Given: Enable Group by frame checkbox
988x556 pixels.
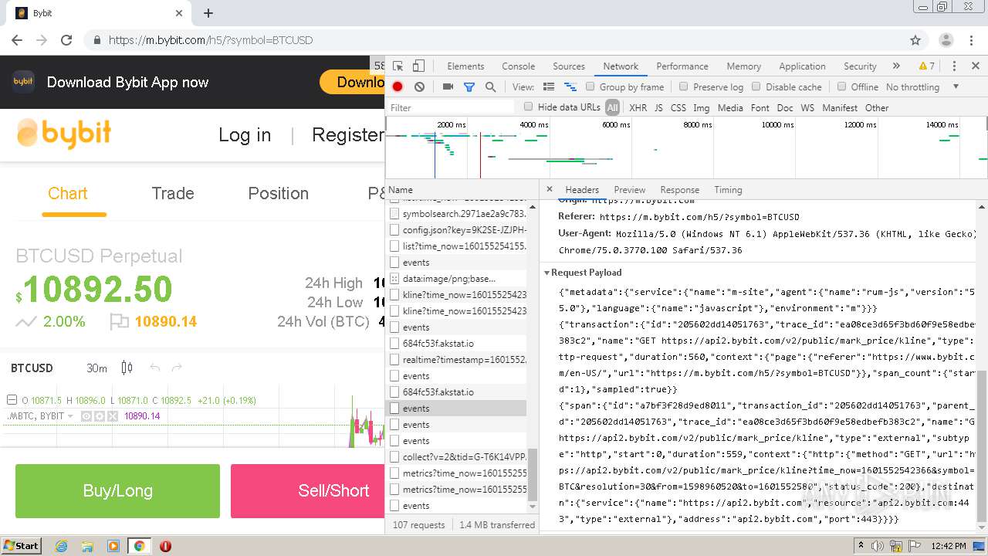Looking at the screenshot, I should 590,86.
